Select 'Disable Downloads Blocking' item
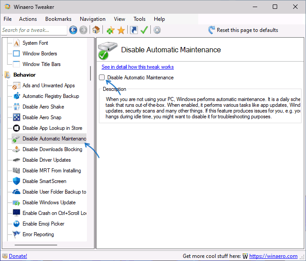The image size is (306, 261). (x=52, y=149)
